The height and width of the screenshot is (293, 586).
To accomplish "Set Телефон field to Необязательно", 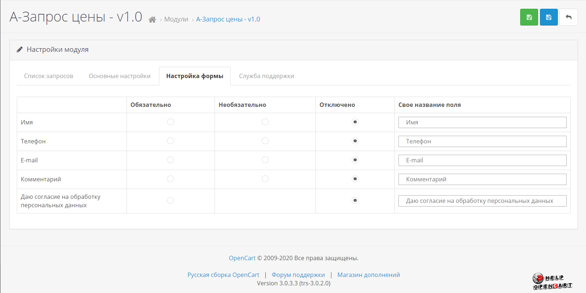I will point(265,141).
